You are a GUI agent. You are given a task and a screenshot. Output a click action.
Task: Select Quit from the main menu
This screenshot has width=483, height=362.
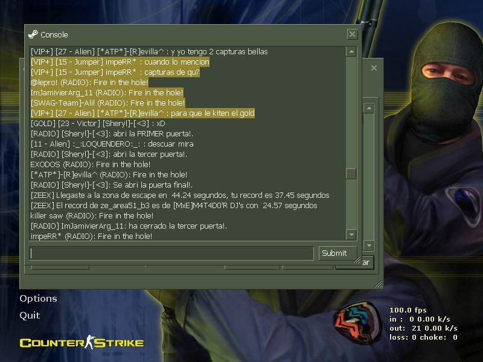coord(30,316)
